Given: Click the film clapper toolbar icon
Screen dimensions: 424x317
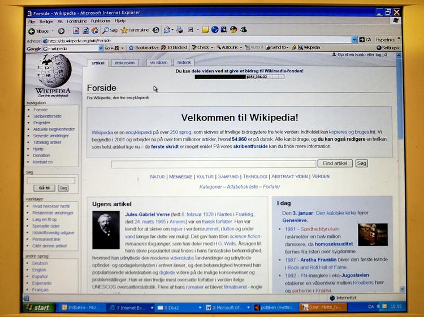Looking at the screenshot, I should 224,29.
